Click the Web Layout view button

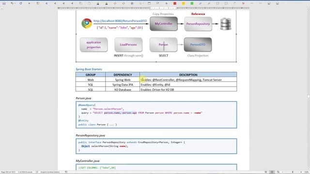click(x=278, y=172)
